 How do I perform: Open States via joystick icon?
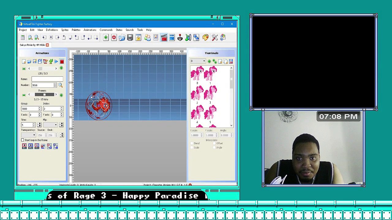click(180, 37)
